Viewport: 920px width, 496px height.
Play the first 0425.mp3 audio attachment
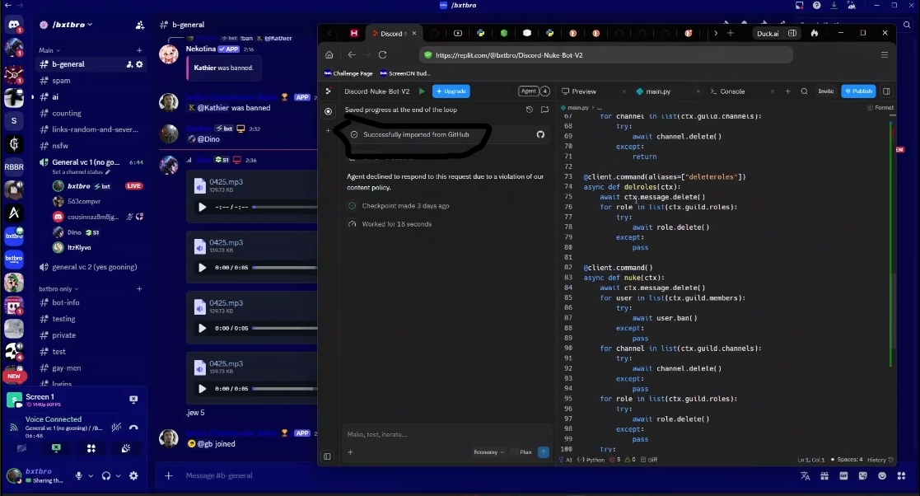(203, 207)
